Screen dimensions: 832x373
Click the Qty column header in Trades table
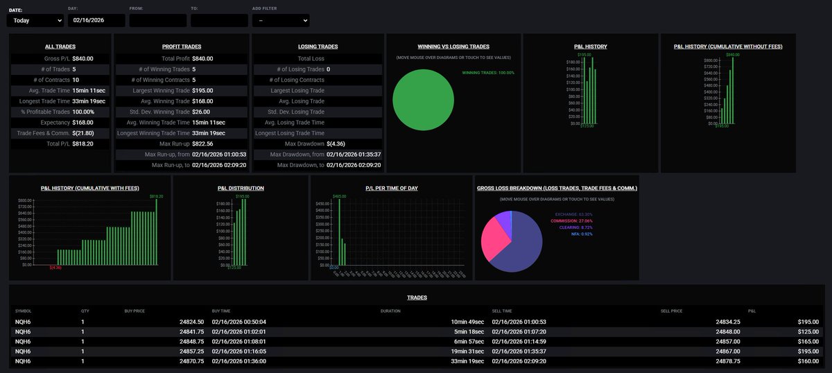tap(85, 311)
